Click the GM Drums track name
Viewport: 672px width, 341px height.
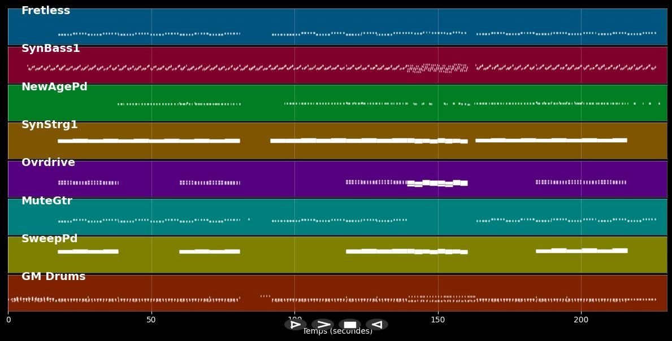54,277
